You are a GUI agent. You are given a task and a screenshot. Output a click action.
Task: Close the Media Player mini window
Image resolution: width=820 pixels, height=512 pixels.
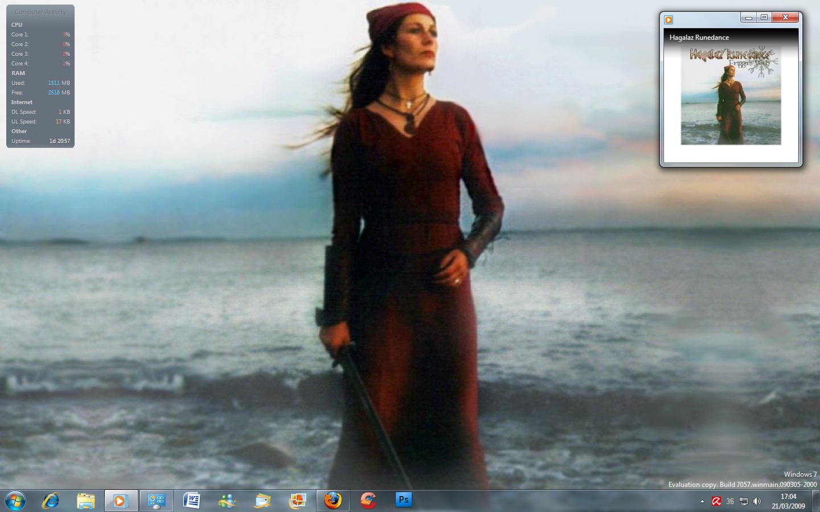point(785,18)
